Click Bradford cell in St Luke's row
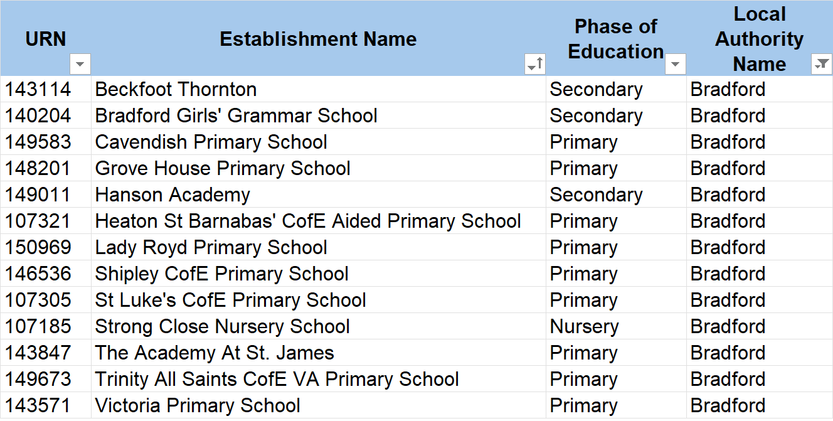 [x=760, y=301]
